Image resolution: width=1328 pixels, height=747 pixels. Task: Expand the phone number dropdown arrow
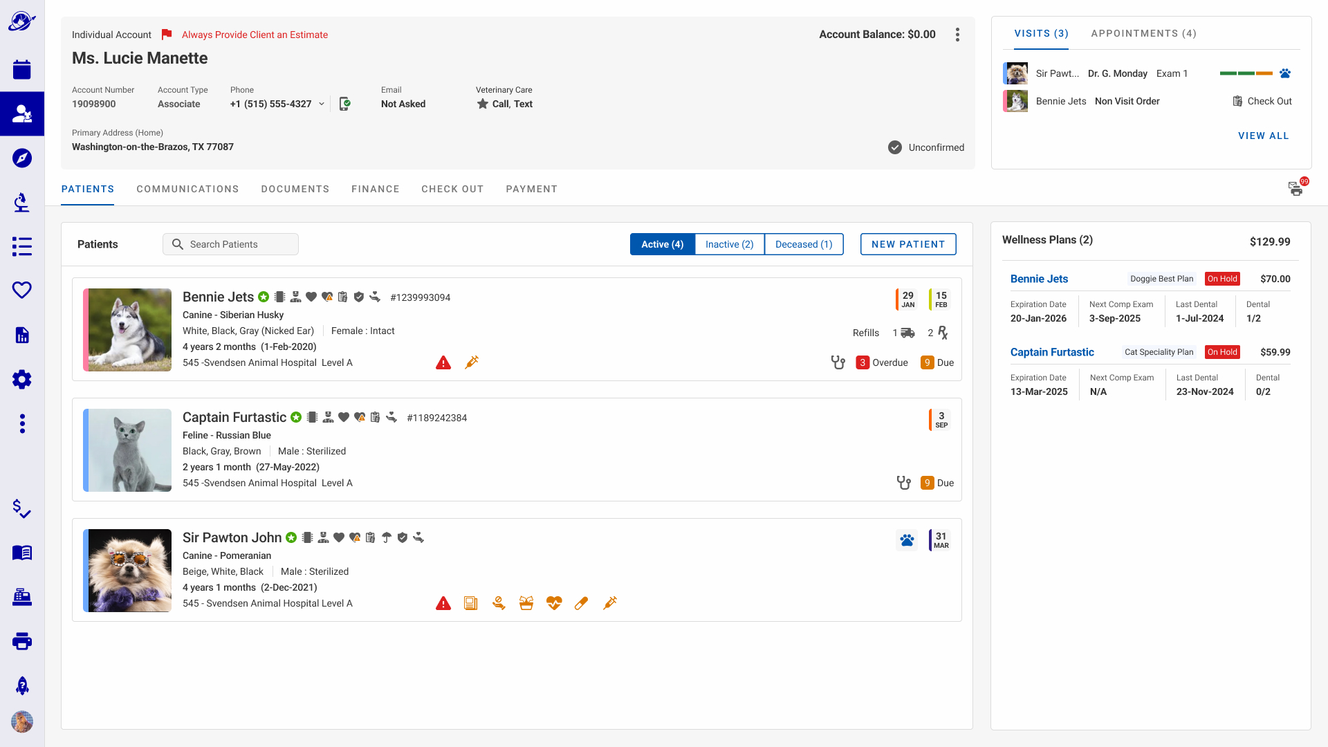click(322, 104)
